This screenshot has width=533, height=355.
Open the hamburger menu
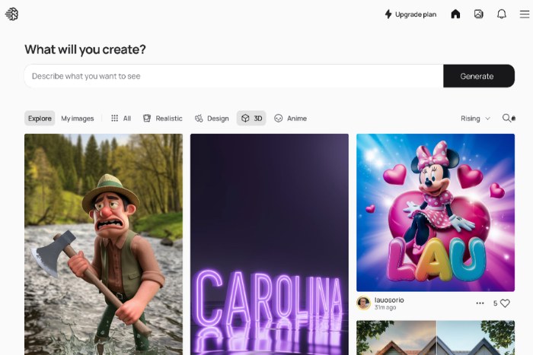tap(525, 14)
